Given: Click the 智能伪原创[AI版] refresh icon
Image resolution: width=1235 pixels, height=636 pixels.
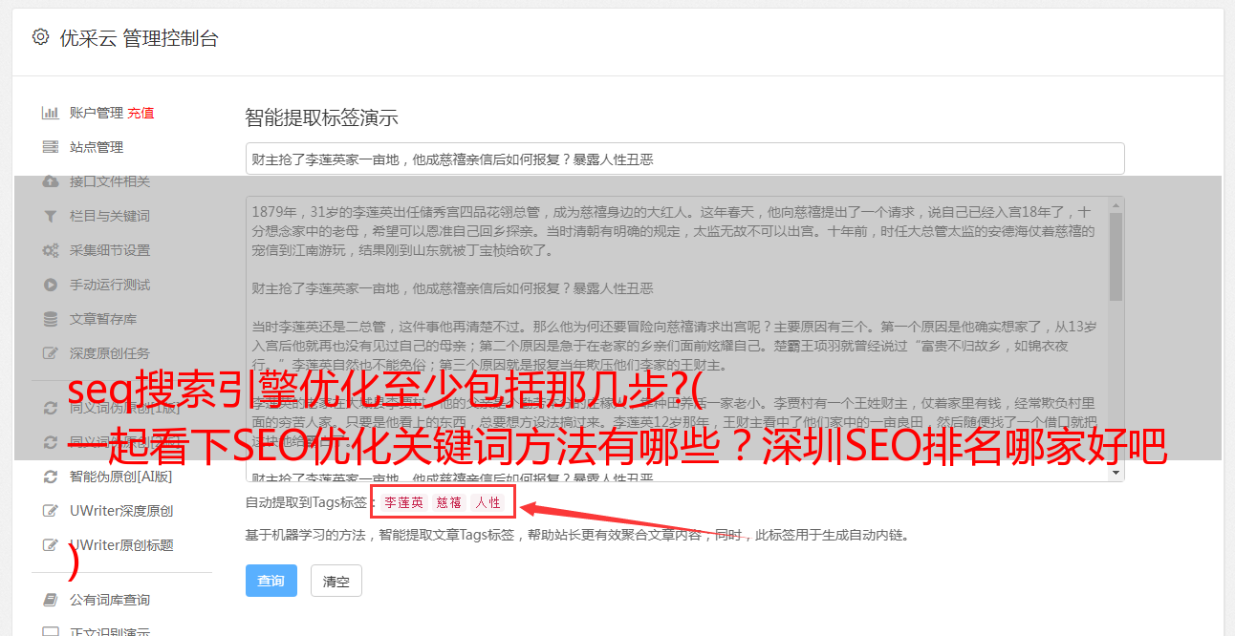Looking at the screenshot, I should [51, 477].
